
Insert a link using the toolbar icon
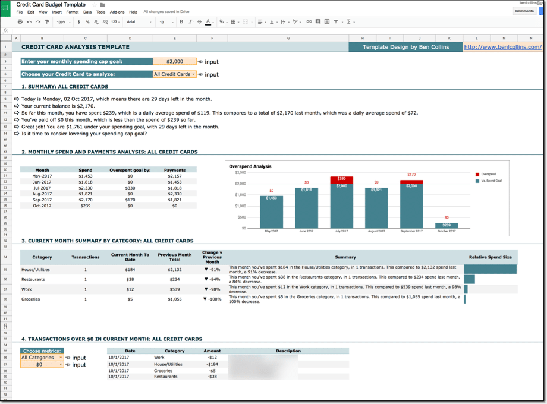click(x=310, y=23)
